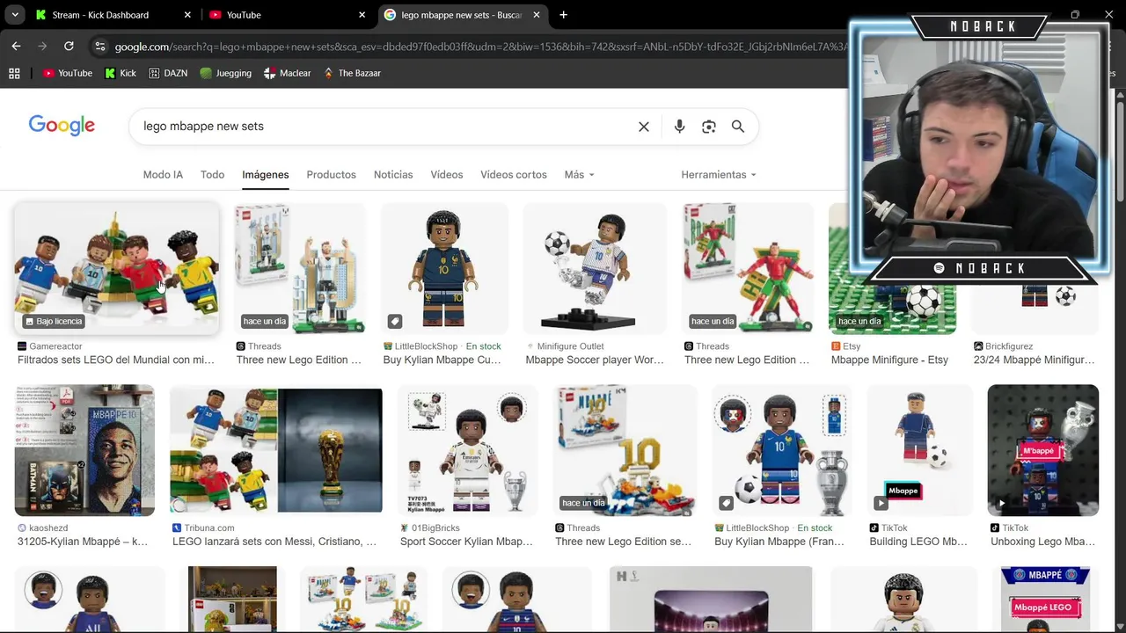Viewport: 1126px width, 633px height.
Task: Select the Vídeos search tab
Action: coord(447,174)
